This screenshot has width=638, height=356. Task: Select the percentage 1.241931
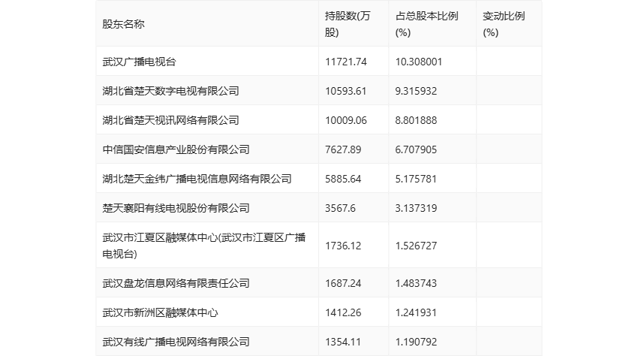pyautogui.click(x=416, y=312)
